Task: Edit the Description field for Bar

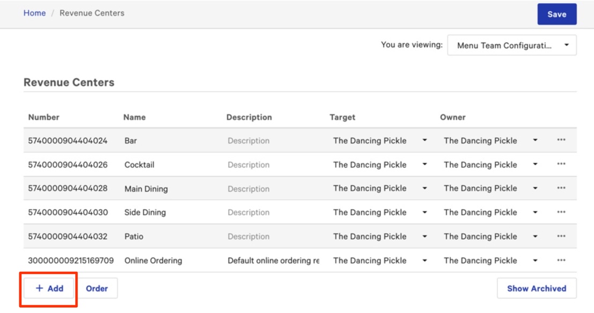Action: tap(273, 141)
